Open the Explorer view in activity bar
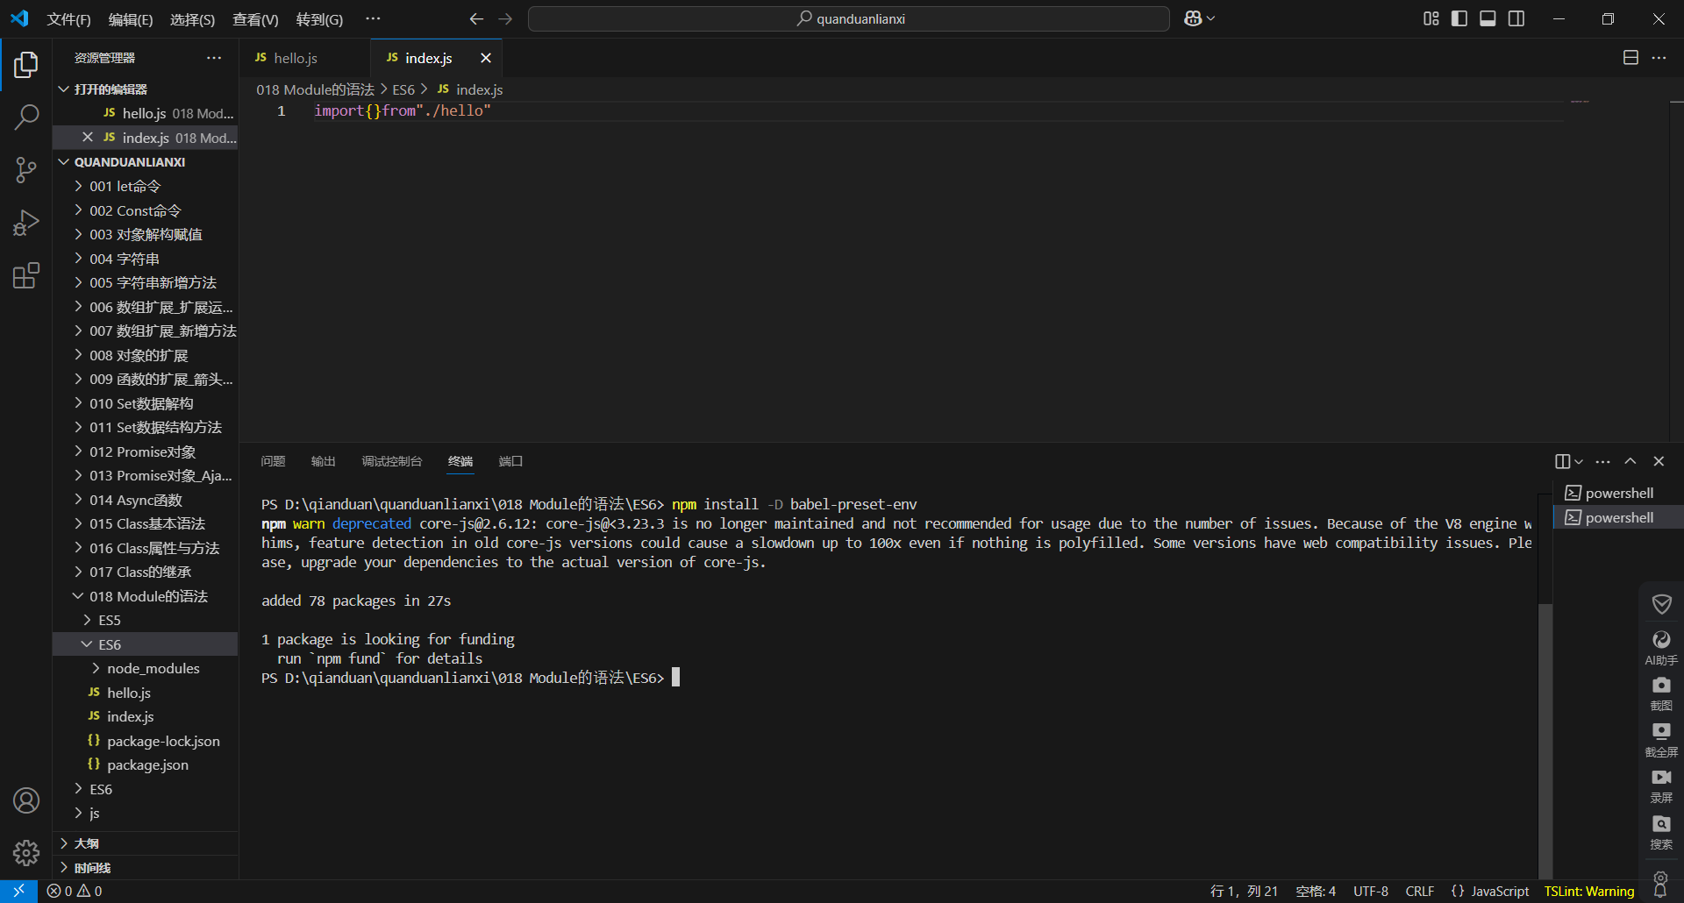The height and width of the screenshot is (903, 1684). point(26,65)
